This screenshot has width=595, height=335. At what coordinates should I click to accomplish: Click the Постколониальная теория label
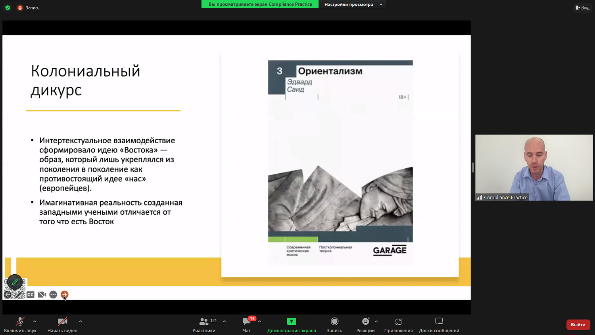point(336,249)
